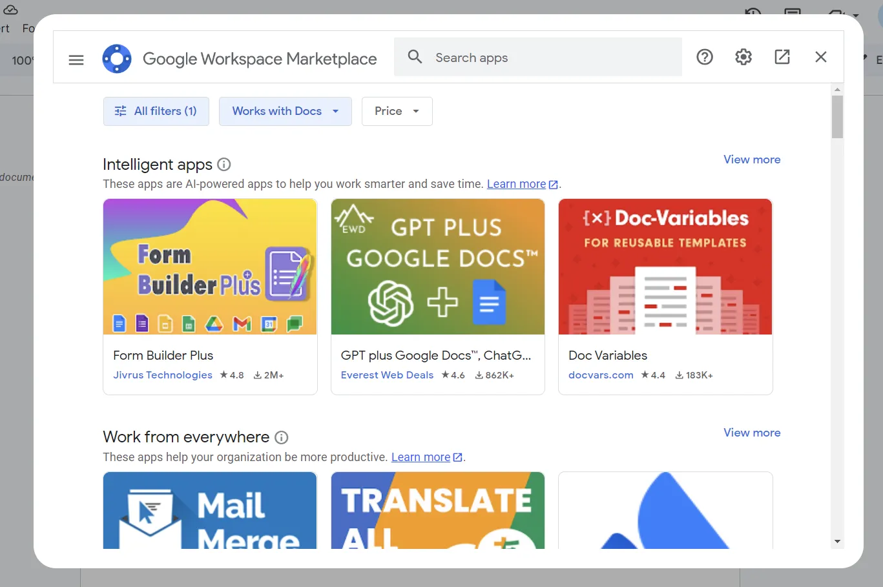Open Jivrus Technologies developer link
Screen dimensions: 883x587
point(163,375)
